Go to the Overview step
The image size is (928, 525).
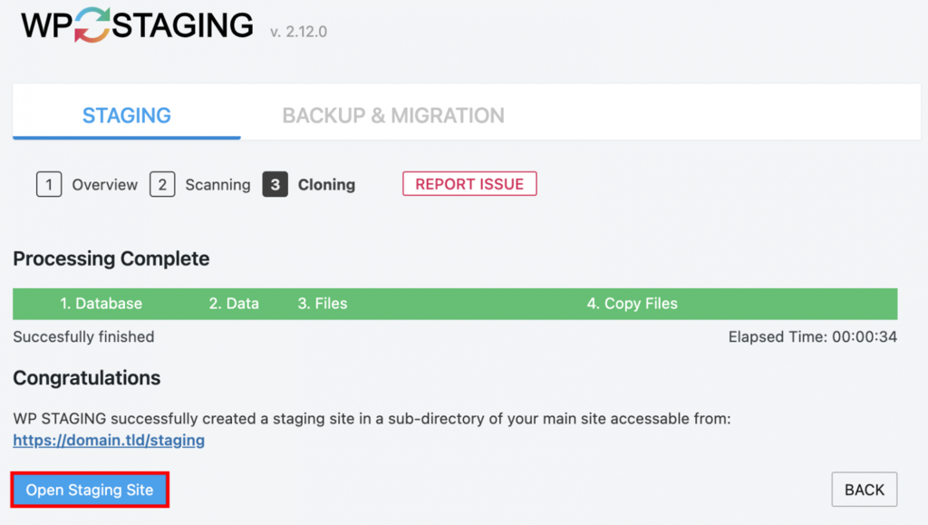(104, 184)
